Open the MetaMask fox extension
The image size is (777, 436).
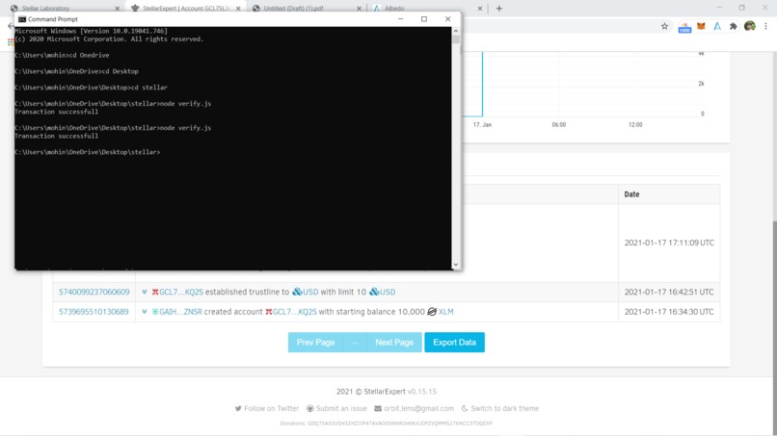(701, 26)
